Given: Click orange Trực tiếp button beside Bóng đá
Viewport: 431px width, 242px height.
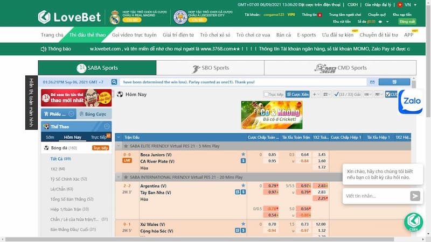Looking at the screenshot, I should click(x=101, y=148).
